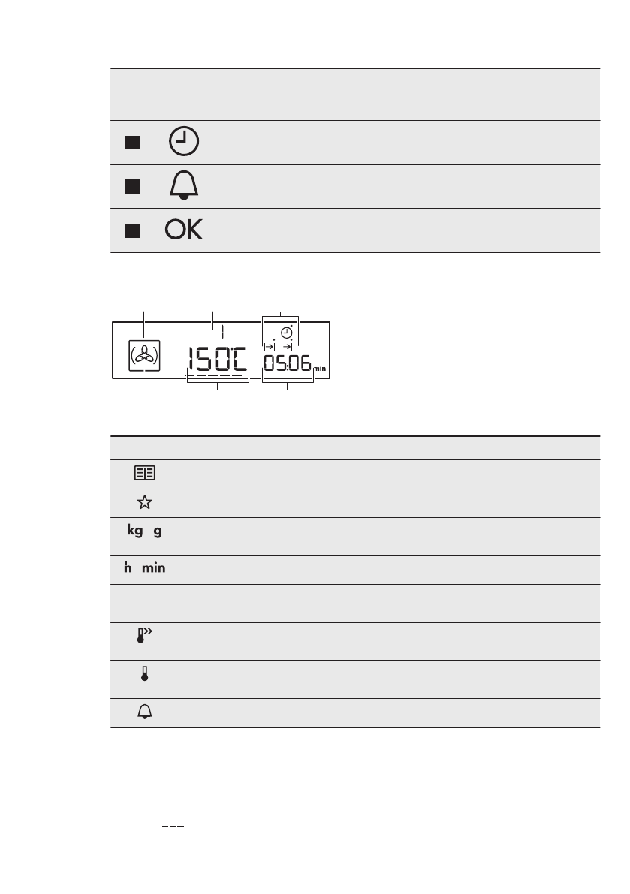Select the black square beside the large bell
The image size is (630, 894).
(131, 186)
